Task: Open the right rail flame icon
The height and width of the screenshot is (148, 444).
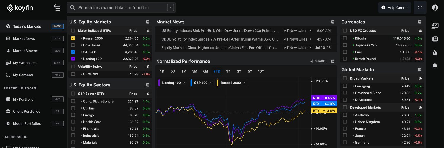Action: tap(435, 52)
